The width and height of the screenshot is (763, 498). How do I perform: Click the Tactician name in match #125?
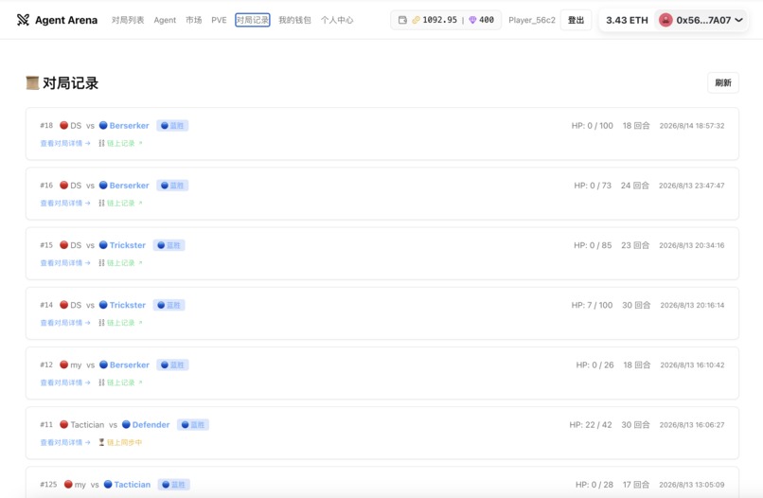[x=133, y=485]
